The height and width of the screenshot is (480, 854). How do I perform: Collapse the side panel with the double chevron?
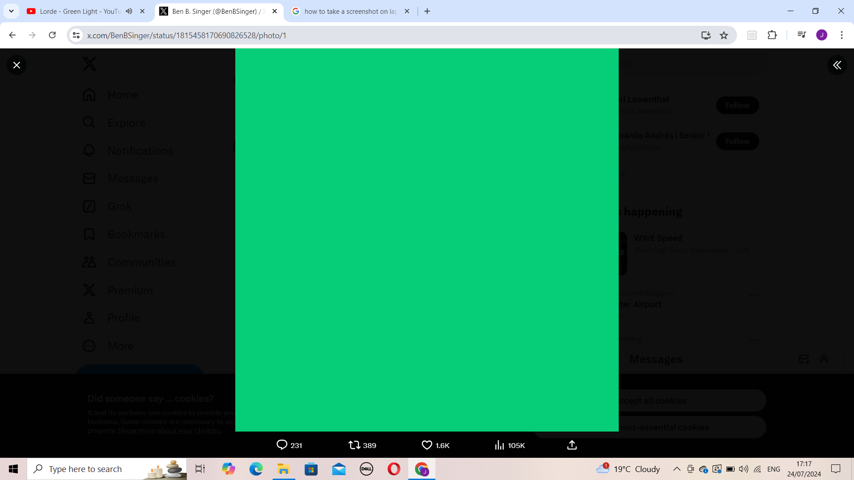pos(837,65)
